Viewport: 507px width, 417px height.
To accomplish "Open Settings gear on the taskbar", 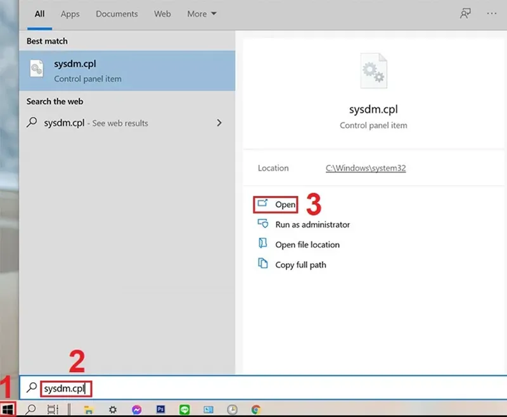I will pyautogui.click(x=113, y=409).
